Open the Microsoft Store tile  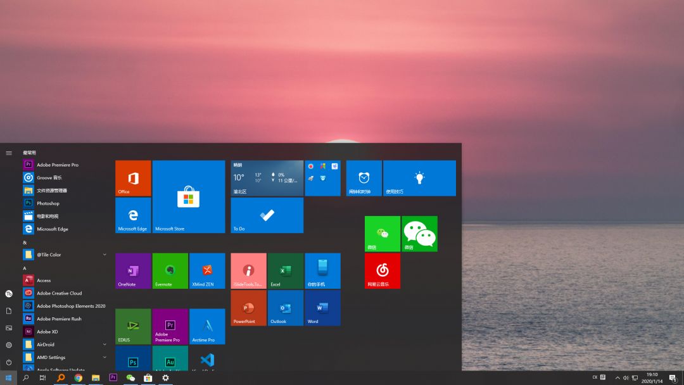(189, 197)
